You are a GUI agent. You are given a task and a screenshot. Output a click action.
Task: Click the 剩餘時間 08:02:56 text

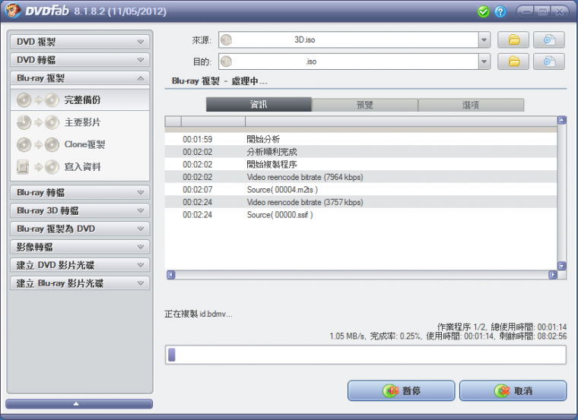[533, 336]
